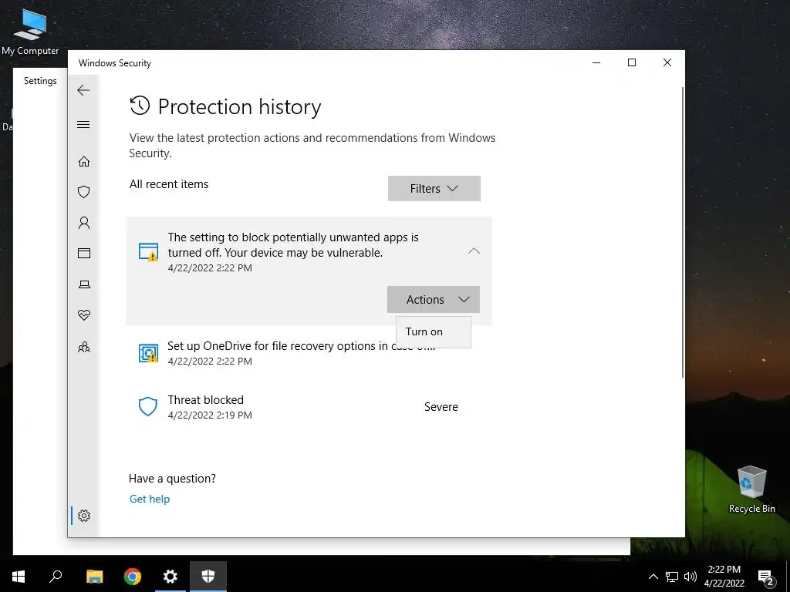Click the OneDrive file recovery warning icon
Viewport: 790px width, 592px height.
coord(148,353)
